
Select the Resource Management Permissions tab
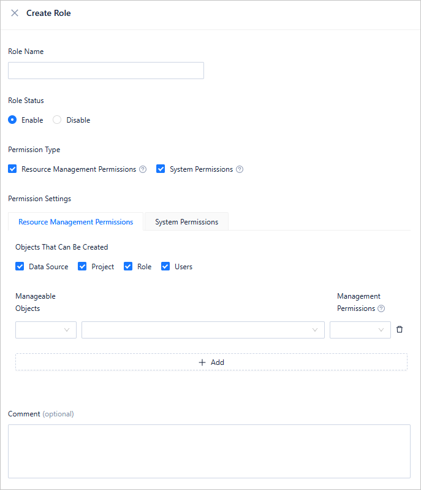coord(75,222)
